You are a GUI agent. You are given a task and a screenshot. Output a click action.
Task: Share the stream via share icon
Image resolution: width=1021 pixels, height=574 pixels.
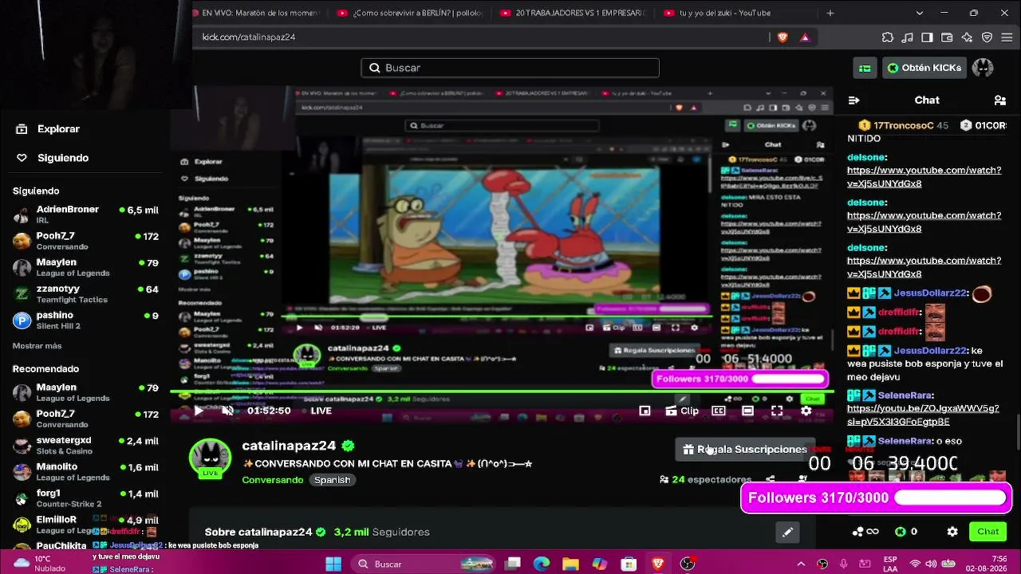770,479
